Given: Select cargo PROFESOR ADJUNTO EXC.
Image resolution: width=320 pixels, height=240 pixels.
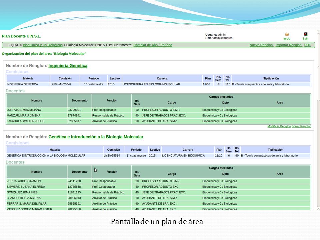Looking at the screenshot, I should click(160, 187).
